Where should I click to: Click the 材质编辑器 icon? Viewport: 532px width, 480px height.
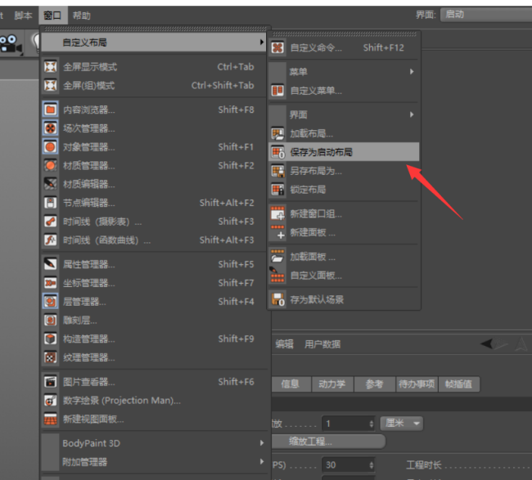coord(50,184)
